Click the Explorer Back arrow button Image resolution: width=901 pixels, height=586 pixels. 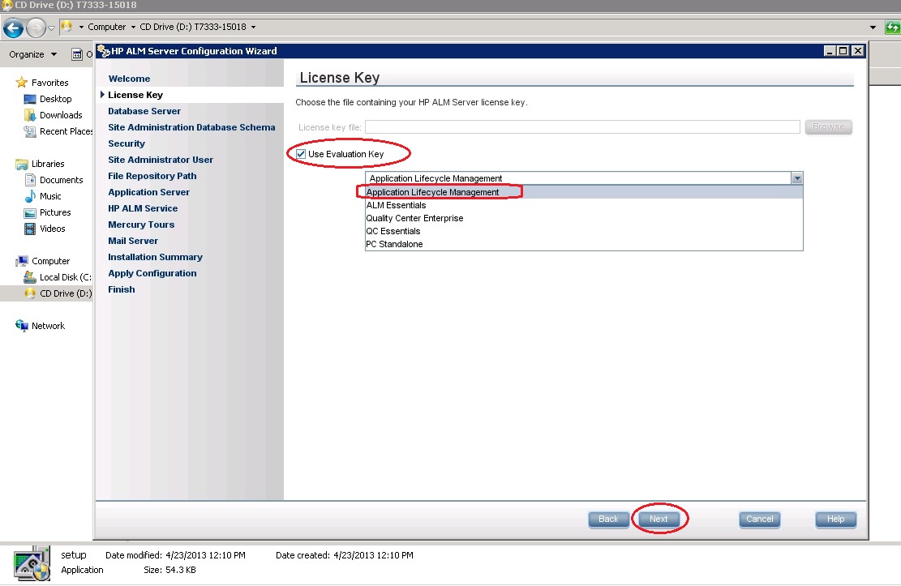(13, 28)
